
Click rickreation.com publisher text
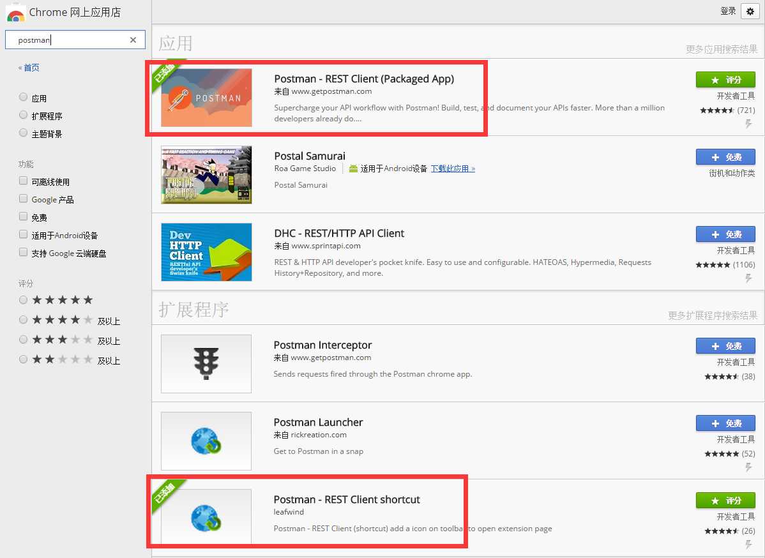[x=319, y=435]
